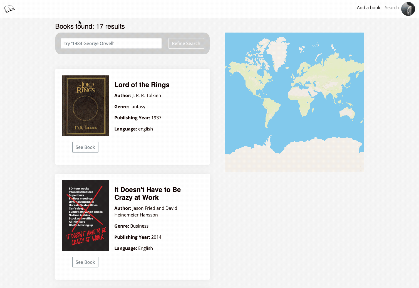Click the Refine Search button
The image size is (419, 288).
pyautogui.click(x=186, y=43)
